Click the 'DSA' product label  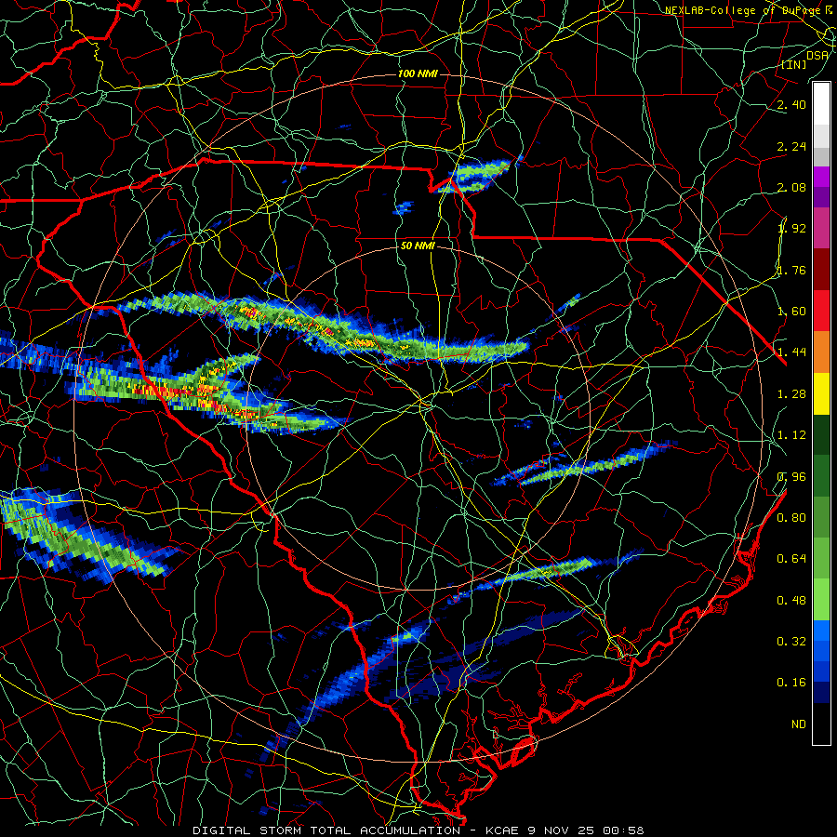click(x=817, y=55)
